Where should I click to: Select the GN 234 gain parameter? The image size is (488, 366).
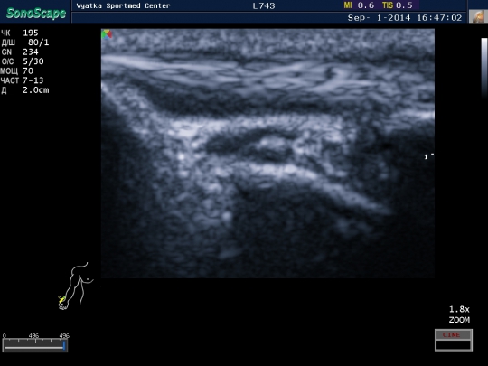tap(20, 52)
